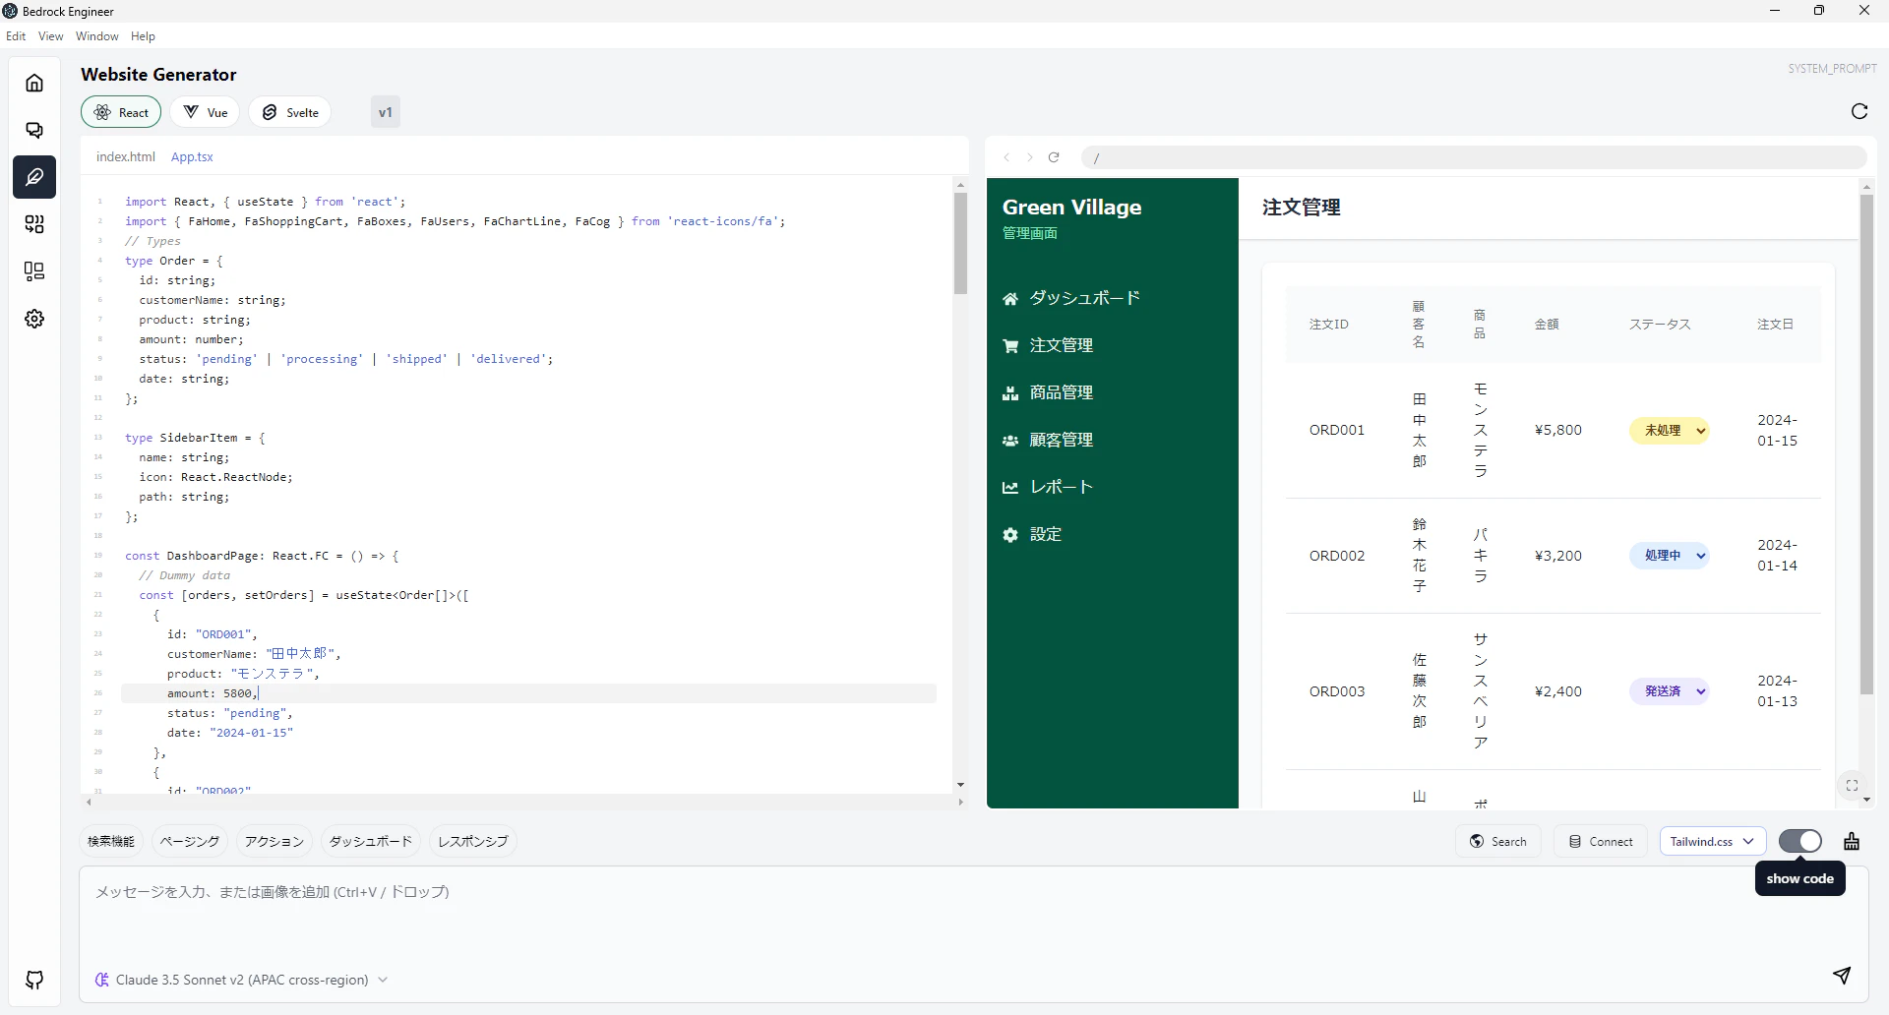1889x1015 pixels.
Task: Click the レポート chart icon
Action: 1010,487
